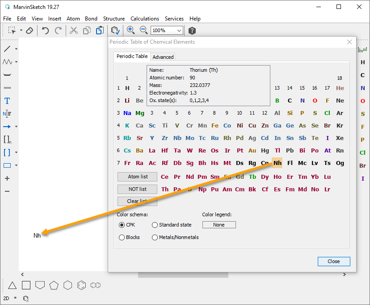The image size is (370, 305).
Task: Open the Calculations menu
Action: [x=145, y=19]
